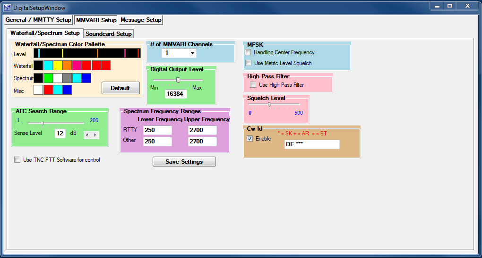
Task: Decrease Sense Level with left arrow
Action: [x=87, y=135]
